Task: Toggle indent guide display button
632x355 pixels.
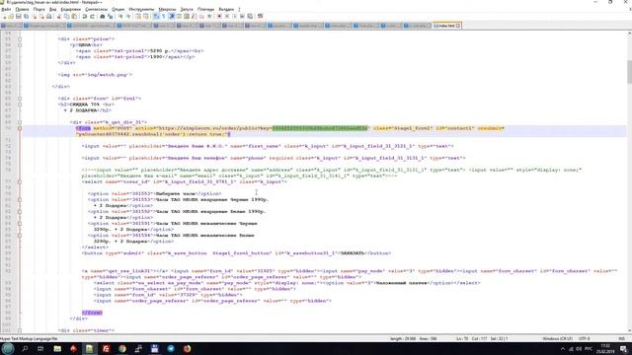Action: pyautogui.click(x=172, y=17)
